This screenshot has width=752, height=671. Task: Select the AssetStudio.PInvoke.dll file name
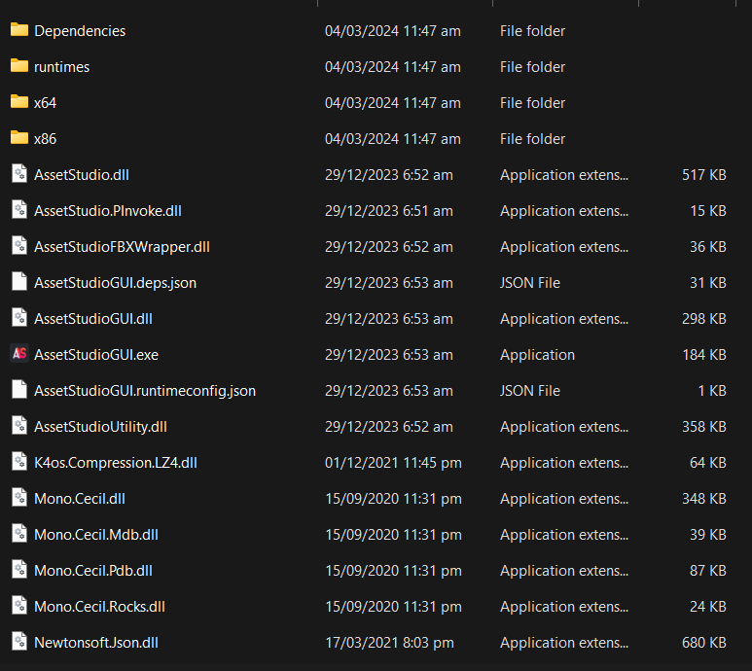tap(108, 211)
